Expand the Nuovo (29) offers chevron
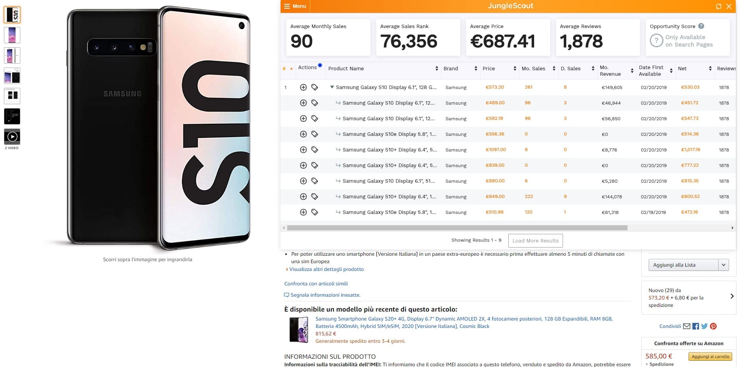The width and height of the screenshot is (742, 367). (x=732, y=296)
